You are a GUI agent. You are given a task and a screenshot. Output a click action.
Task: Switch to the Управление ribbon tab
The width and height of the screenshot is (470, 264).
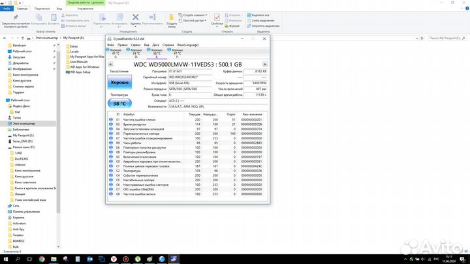[86, 8]
